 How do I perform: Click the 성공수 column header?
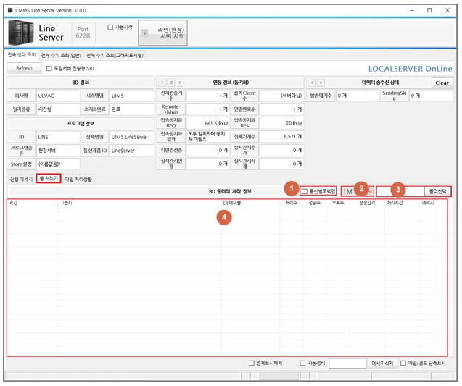point(314,203)
